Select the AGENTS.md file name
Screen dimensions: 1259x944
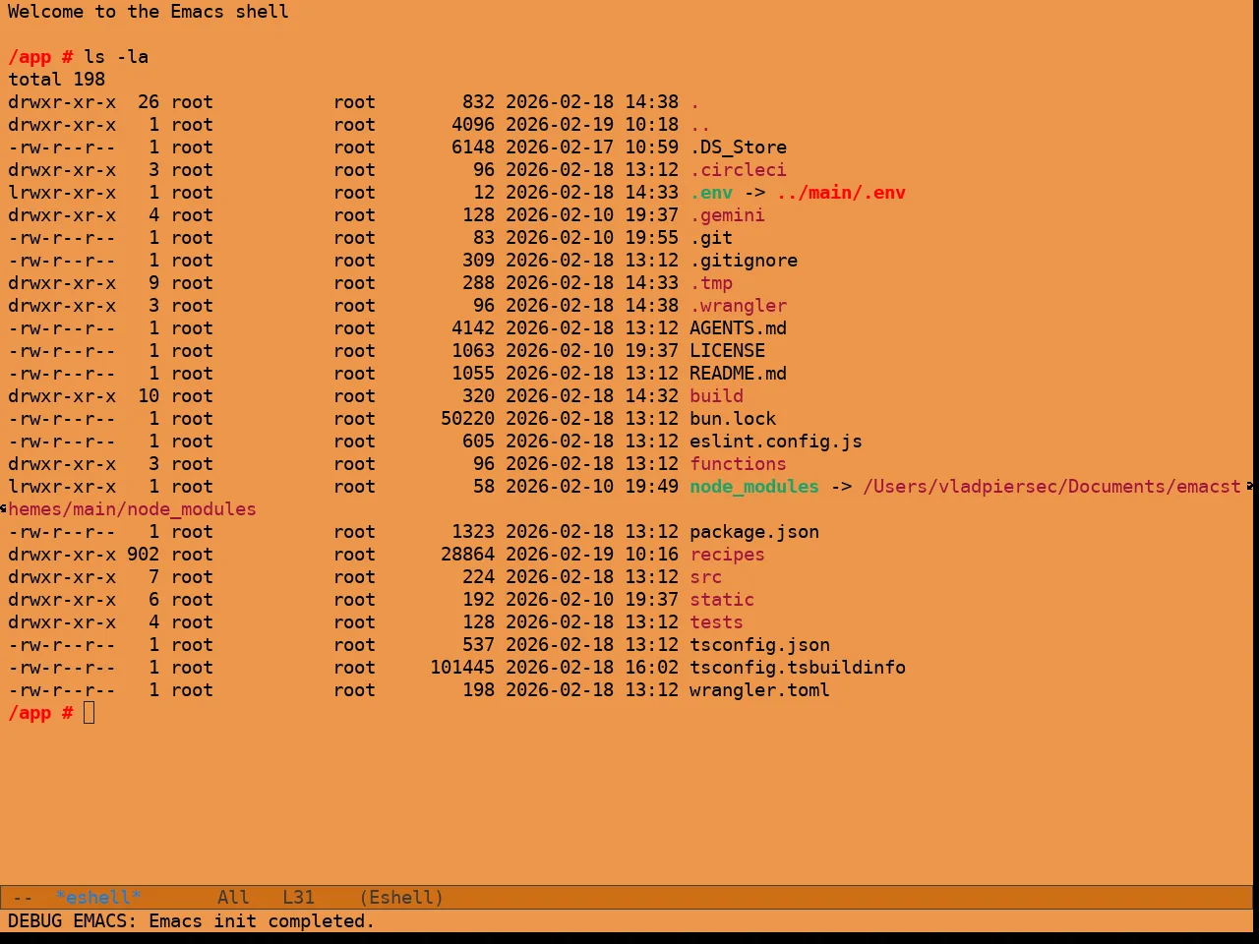point(739,328)
